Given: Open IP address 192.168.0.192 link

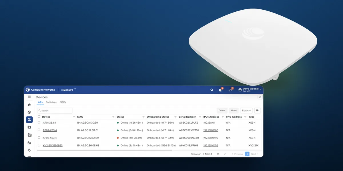Looking at the screenshot, I should tap(211, 138).
